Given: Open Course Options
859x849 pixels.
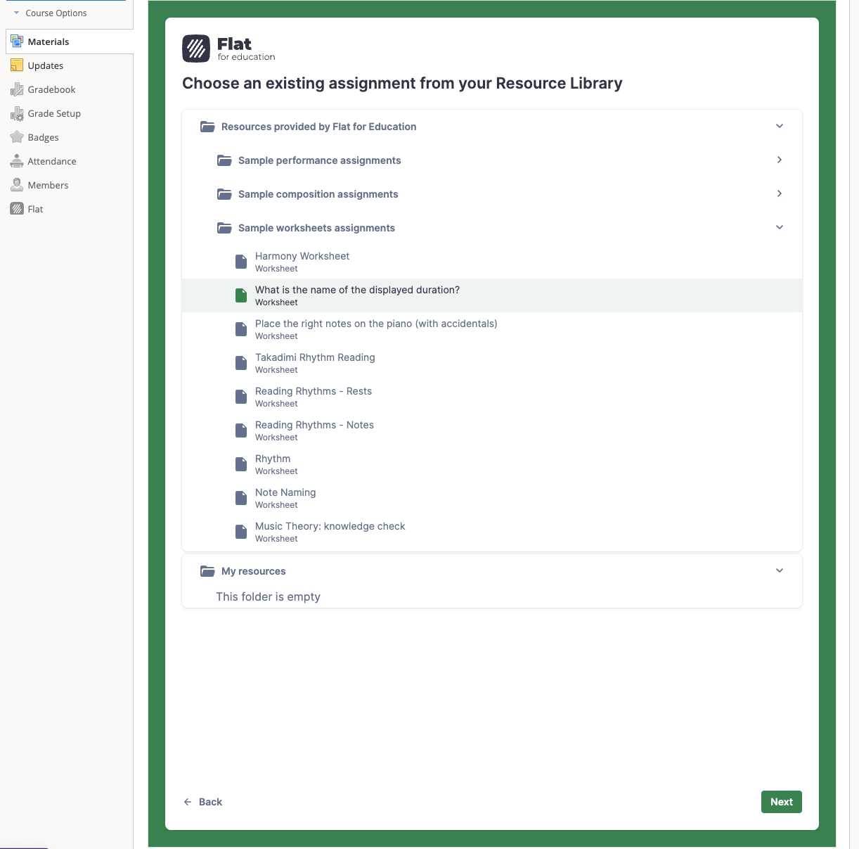Looking at the screenshot, I should pos(56,13).
